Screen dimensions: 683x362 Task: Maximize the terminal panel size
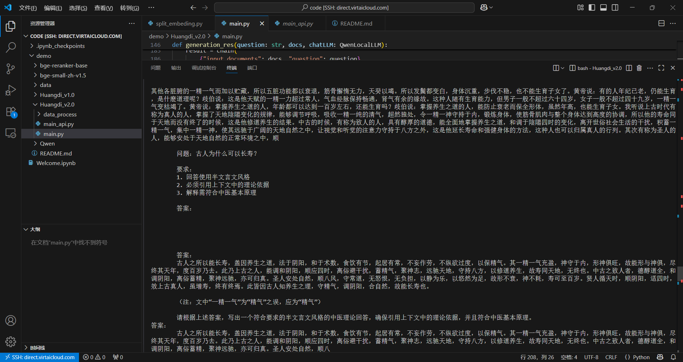point(661,68)
